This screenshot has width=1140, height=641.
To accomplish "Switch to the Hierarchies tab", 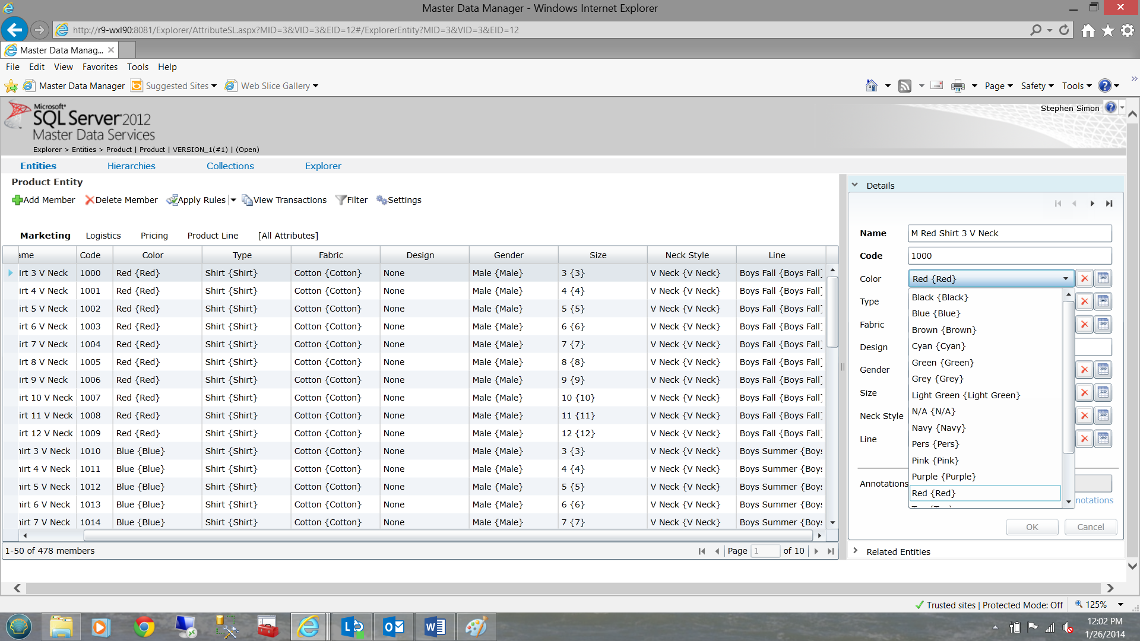I will coord(132,165).
